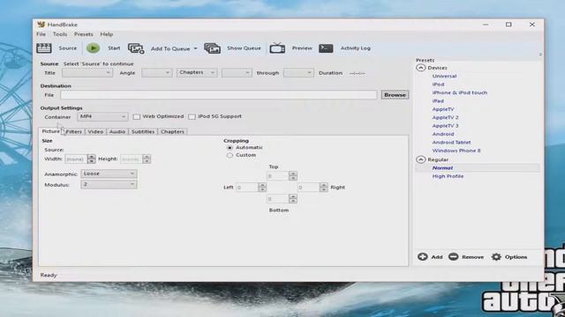Open the File menu
Image resolution: width=565 pixels, height=317 pixels.
(41, 34)
